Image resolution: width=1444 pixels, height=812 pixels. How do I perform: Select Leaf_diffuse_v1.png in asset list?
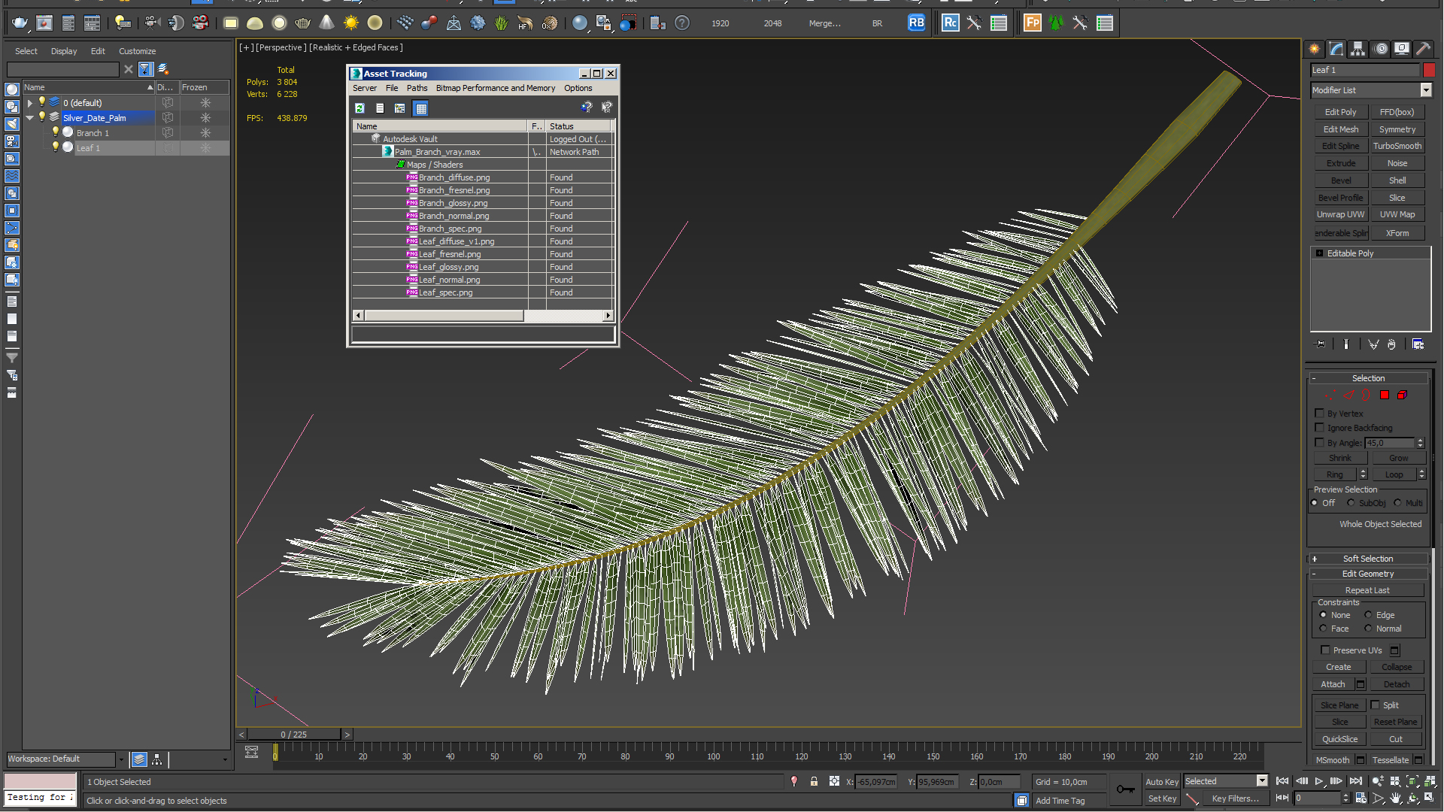click(x=457, y=241)
